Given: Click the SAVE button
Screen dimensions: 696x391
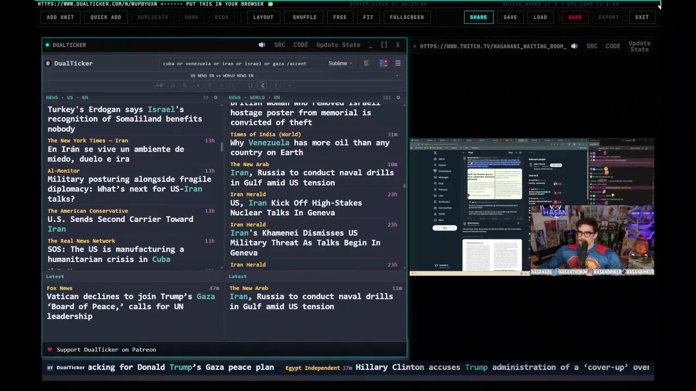Looking at the screenshot, I should 510,17.
